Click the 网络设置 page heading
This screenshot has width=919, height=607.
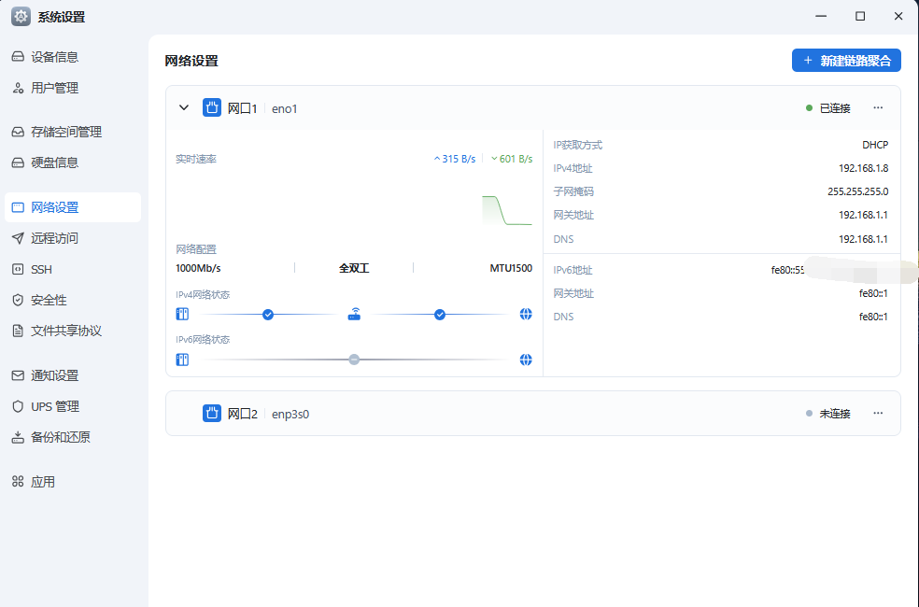tap(191, 61)
